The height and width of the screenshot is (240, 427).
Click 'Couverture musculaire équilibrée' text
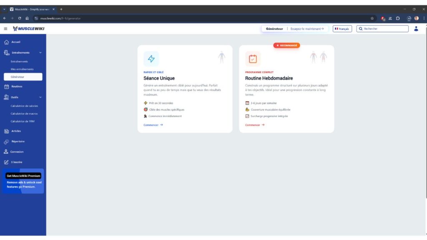[x=270, y=110]
